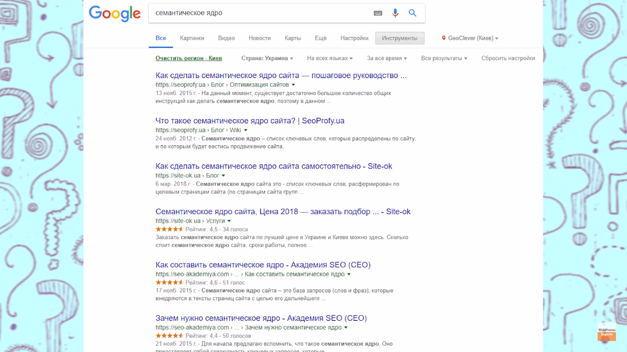Open result Семантическое ядро сайта, Цена 2018
Viewport: 627px width, 352px height.
point(283,212)
